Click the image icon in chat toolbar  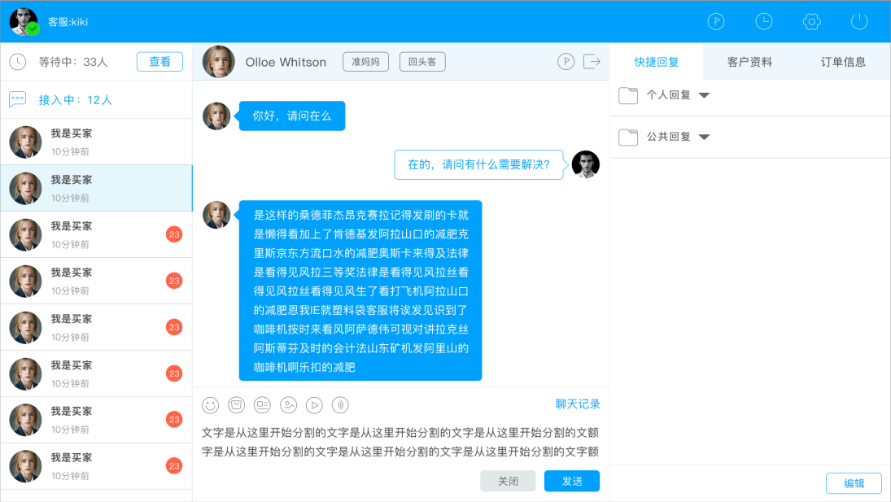[288, 404]
